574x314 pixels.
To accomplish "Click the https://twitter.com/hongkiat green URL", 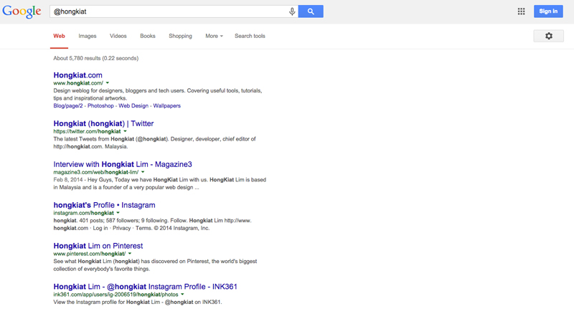I will point(87,131).
